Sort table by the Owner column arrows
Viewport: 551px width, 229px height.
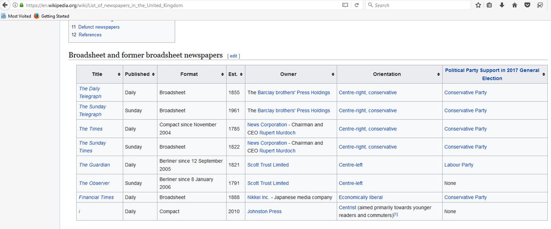333,74
